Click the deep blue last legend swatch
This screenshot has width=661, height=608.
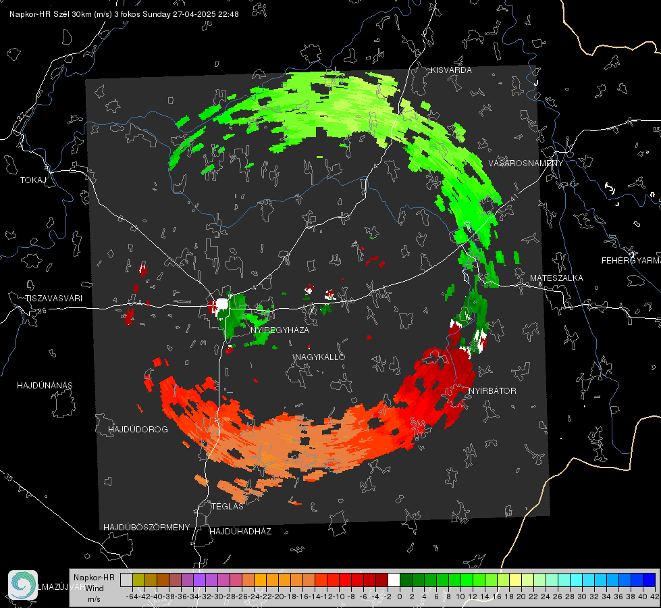tap(650, 580)
